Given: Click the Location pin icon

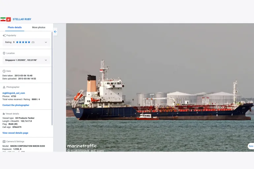Looking at the screenshot, I should (x=4, y=53).
